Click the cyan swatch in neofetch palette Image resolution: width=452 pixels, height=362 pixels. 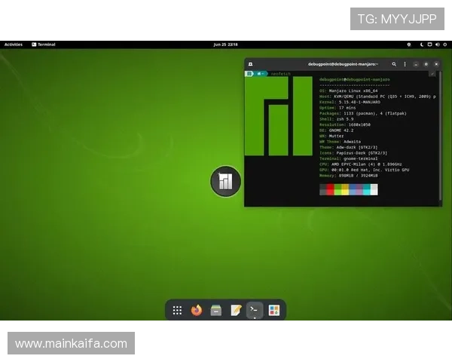click(367, 187)
